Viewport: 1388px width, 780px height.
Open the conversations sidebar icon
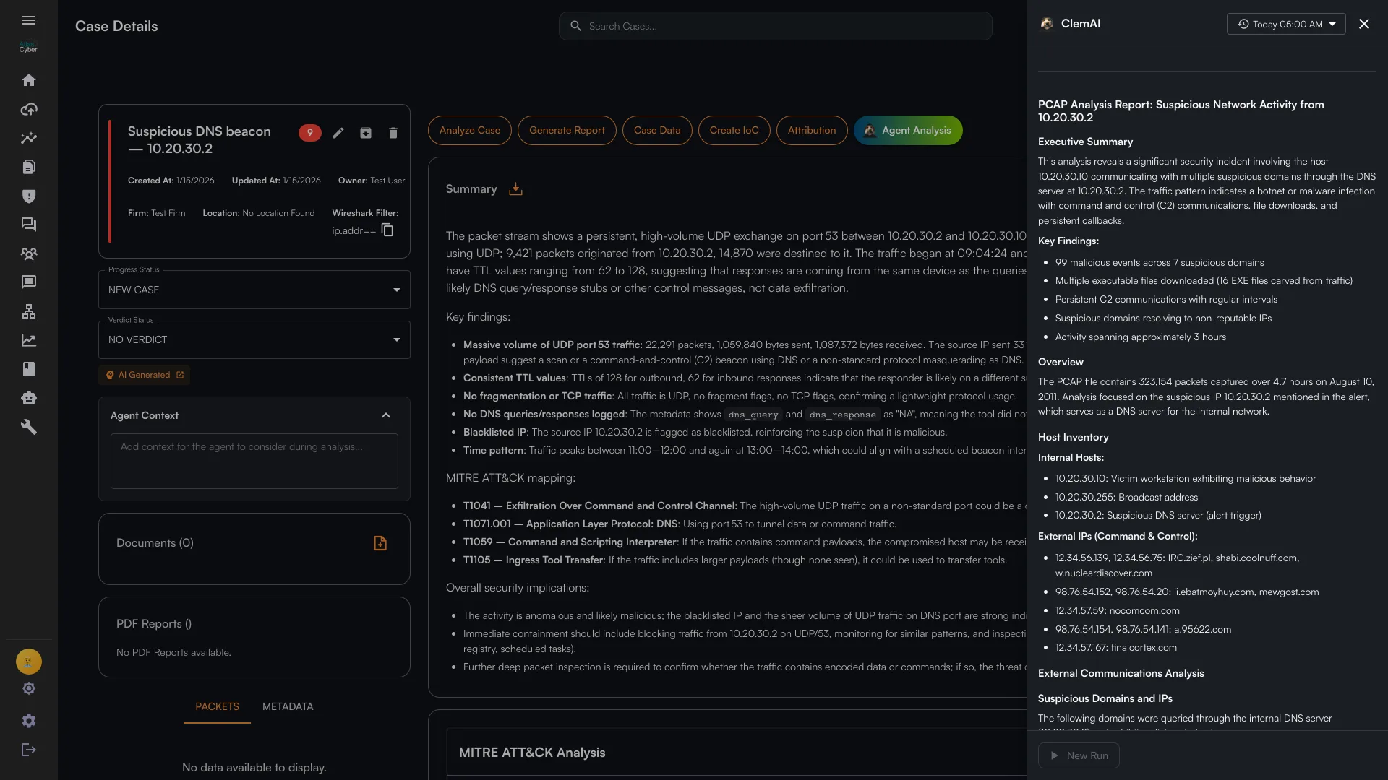pos(29,225)
